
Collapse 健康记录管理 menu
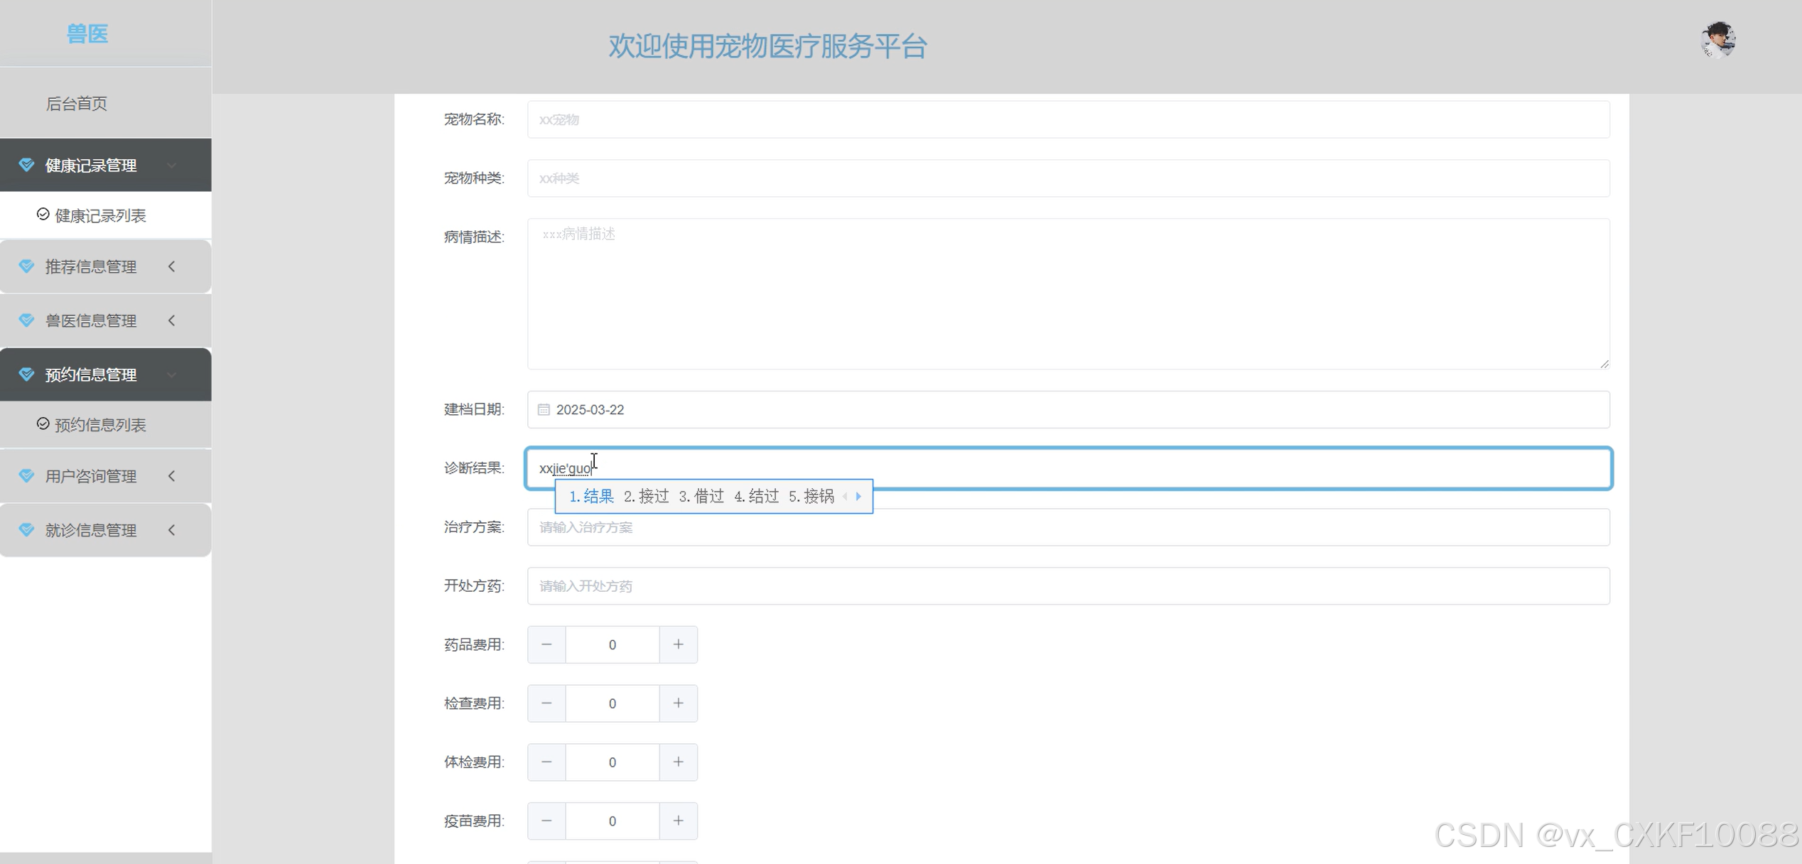pos(171,166)
